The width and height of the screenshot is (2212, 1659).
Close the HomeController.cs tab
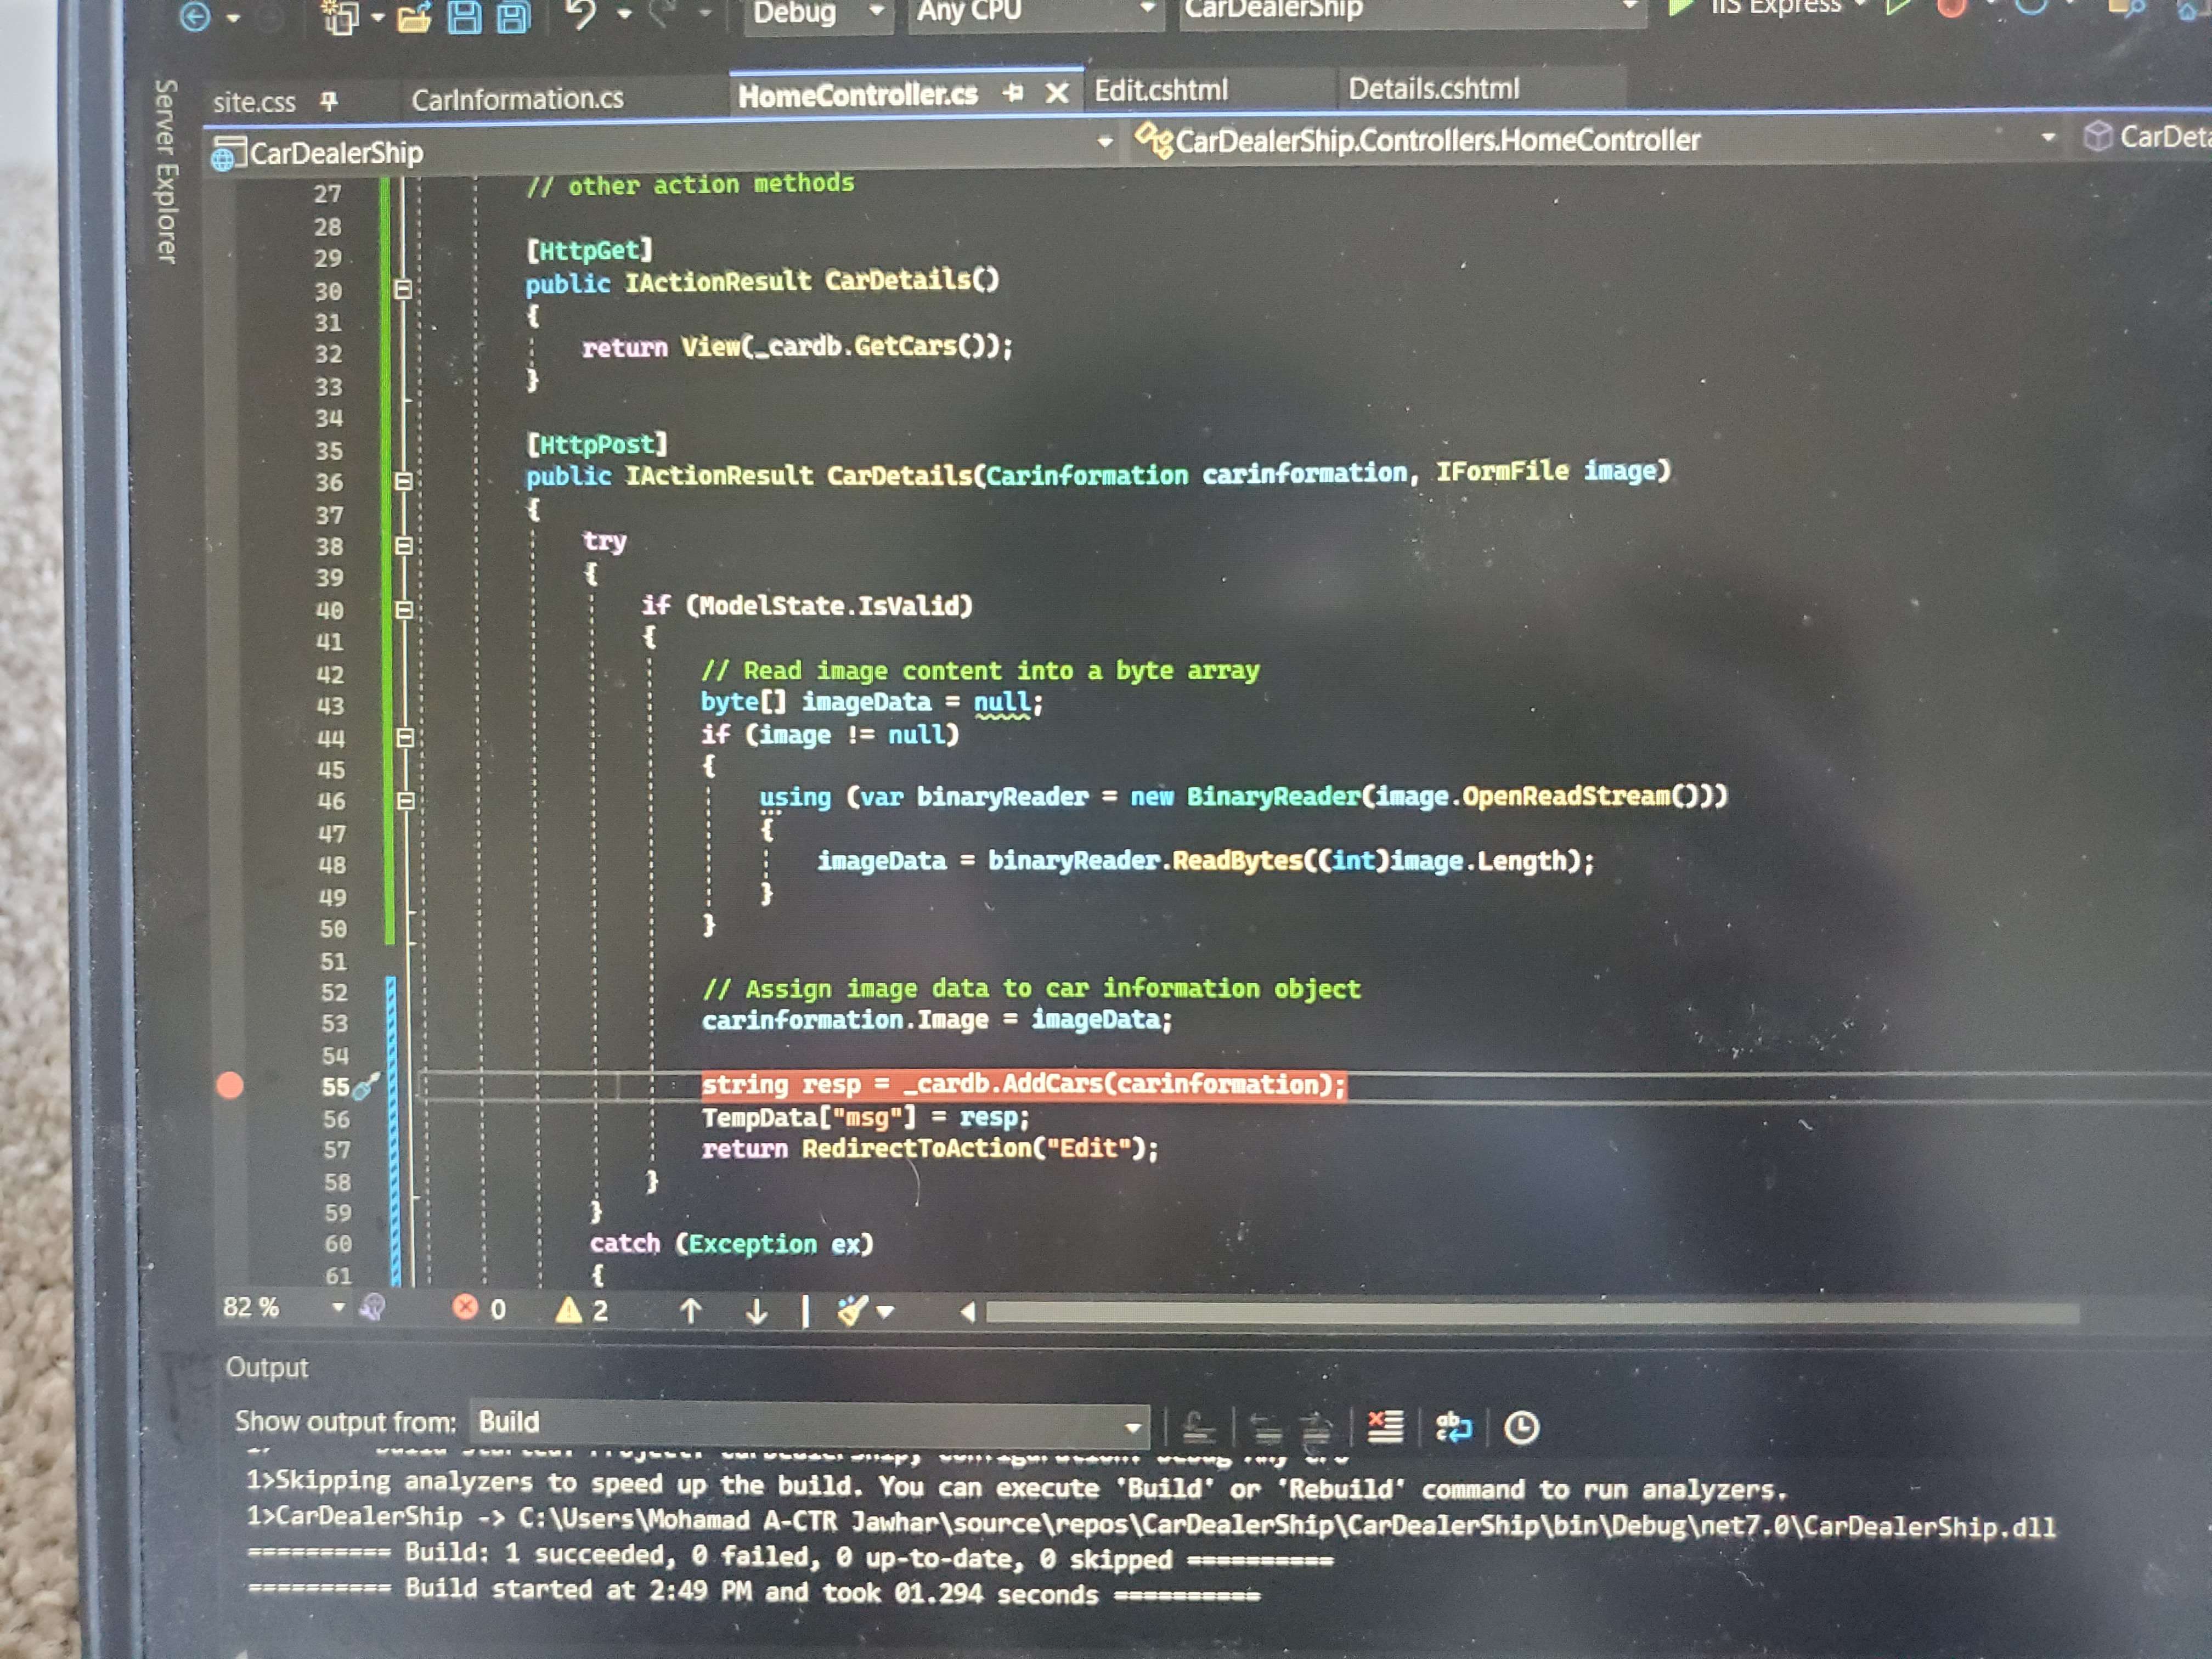pos(1056,94)
